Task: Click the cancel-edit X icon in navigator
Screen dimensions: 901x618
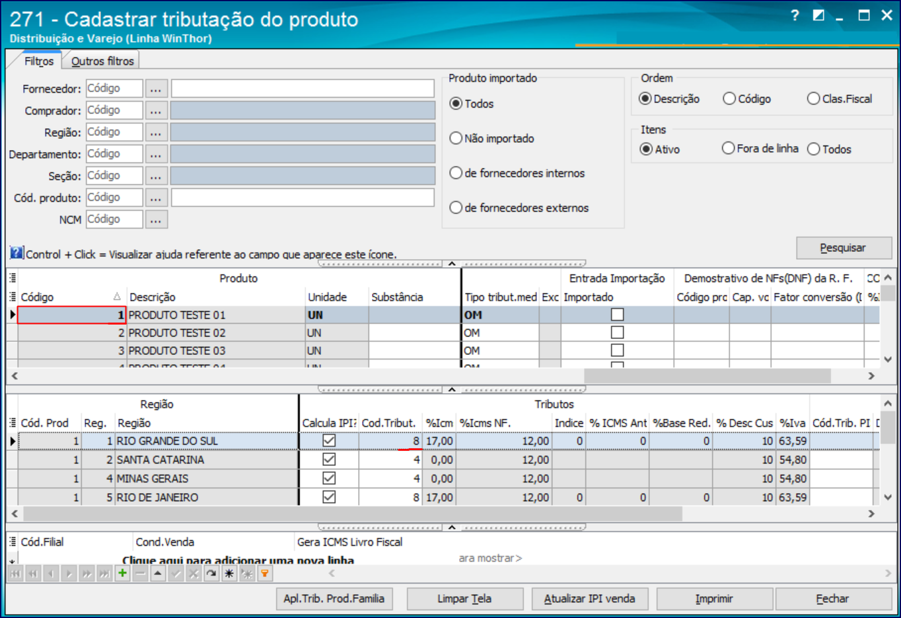Action: point(194,574)
